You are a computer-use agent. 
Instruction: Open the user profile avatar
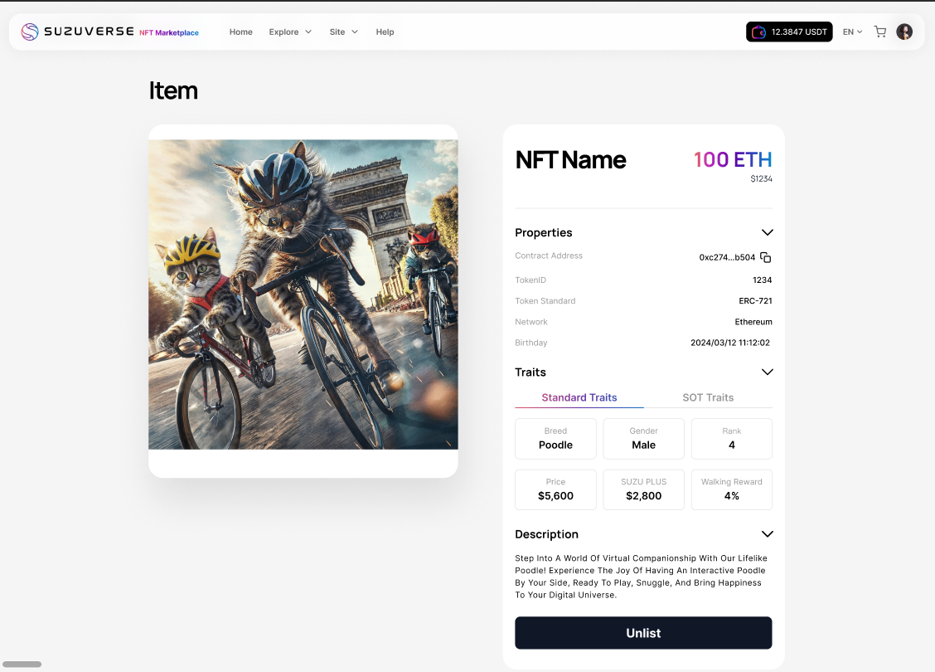(904, 32)
